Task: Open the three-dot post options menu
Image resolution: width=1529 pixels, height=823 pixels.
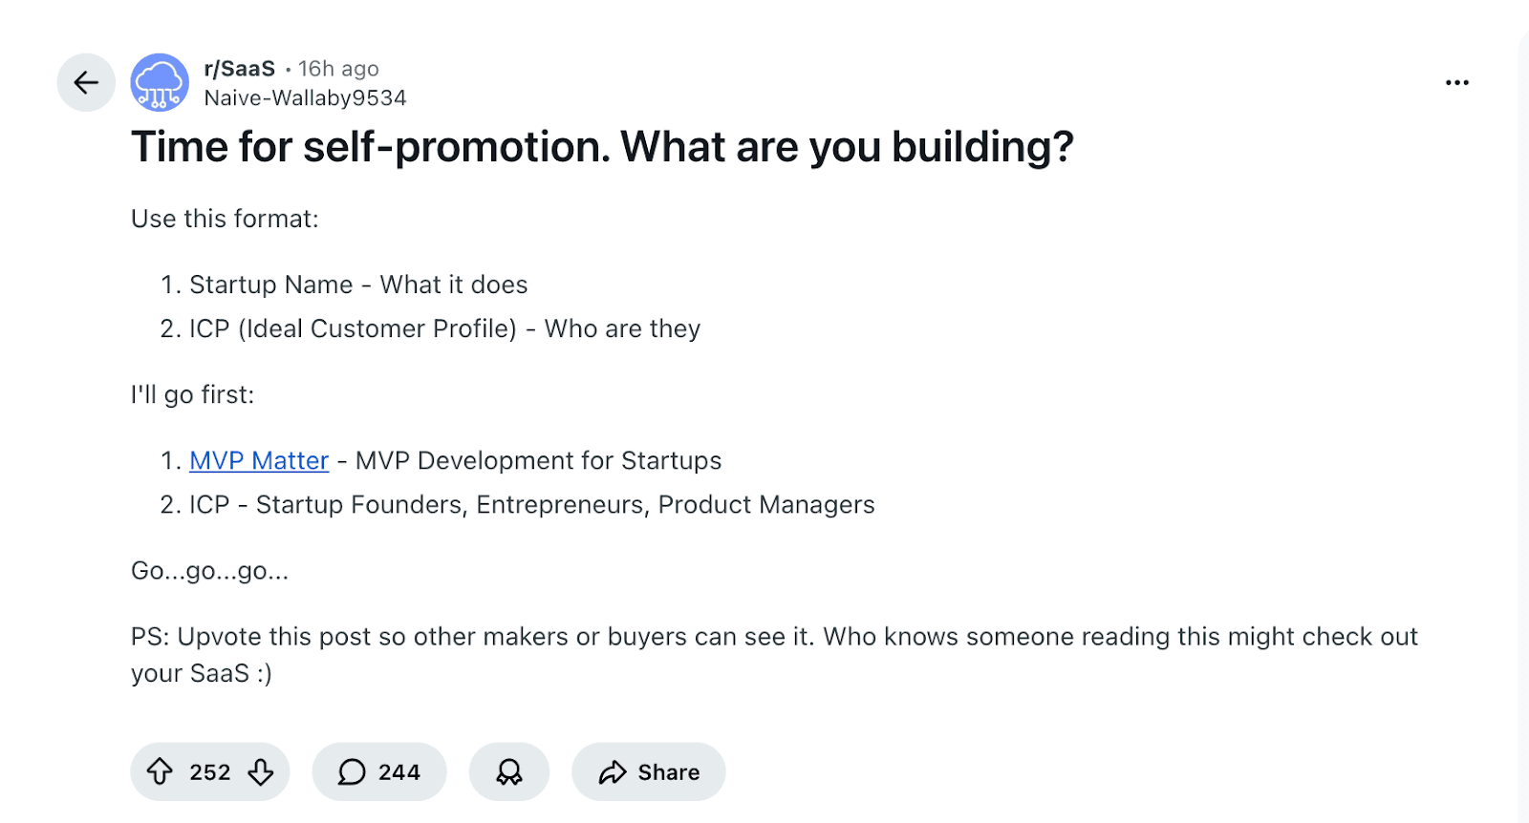Action: [1456, 83]
